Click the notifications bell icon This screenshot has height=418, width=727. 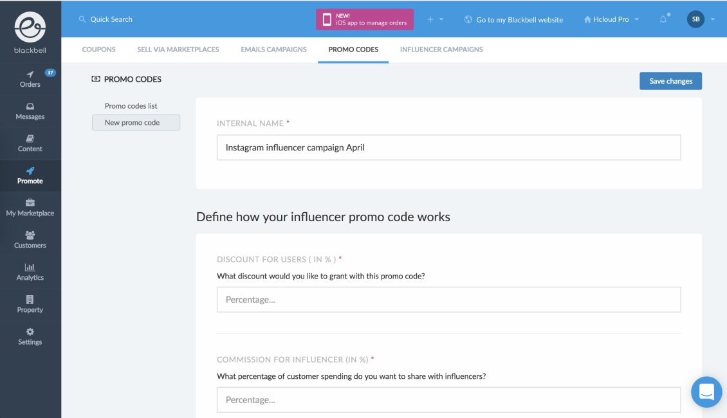point(663,19)
